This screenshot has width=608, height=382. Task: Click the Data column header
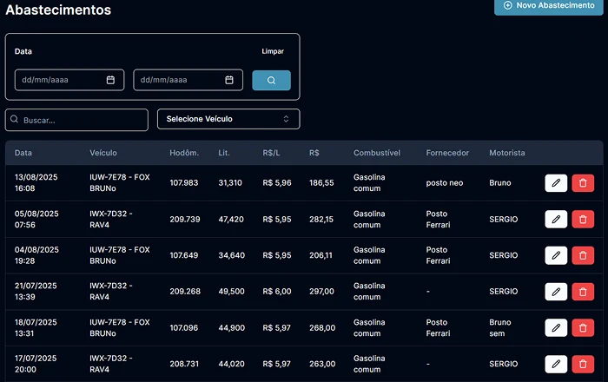tap(23, 153)
